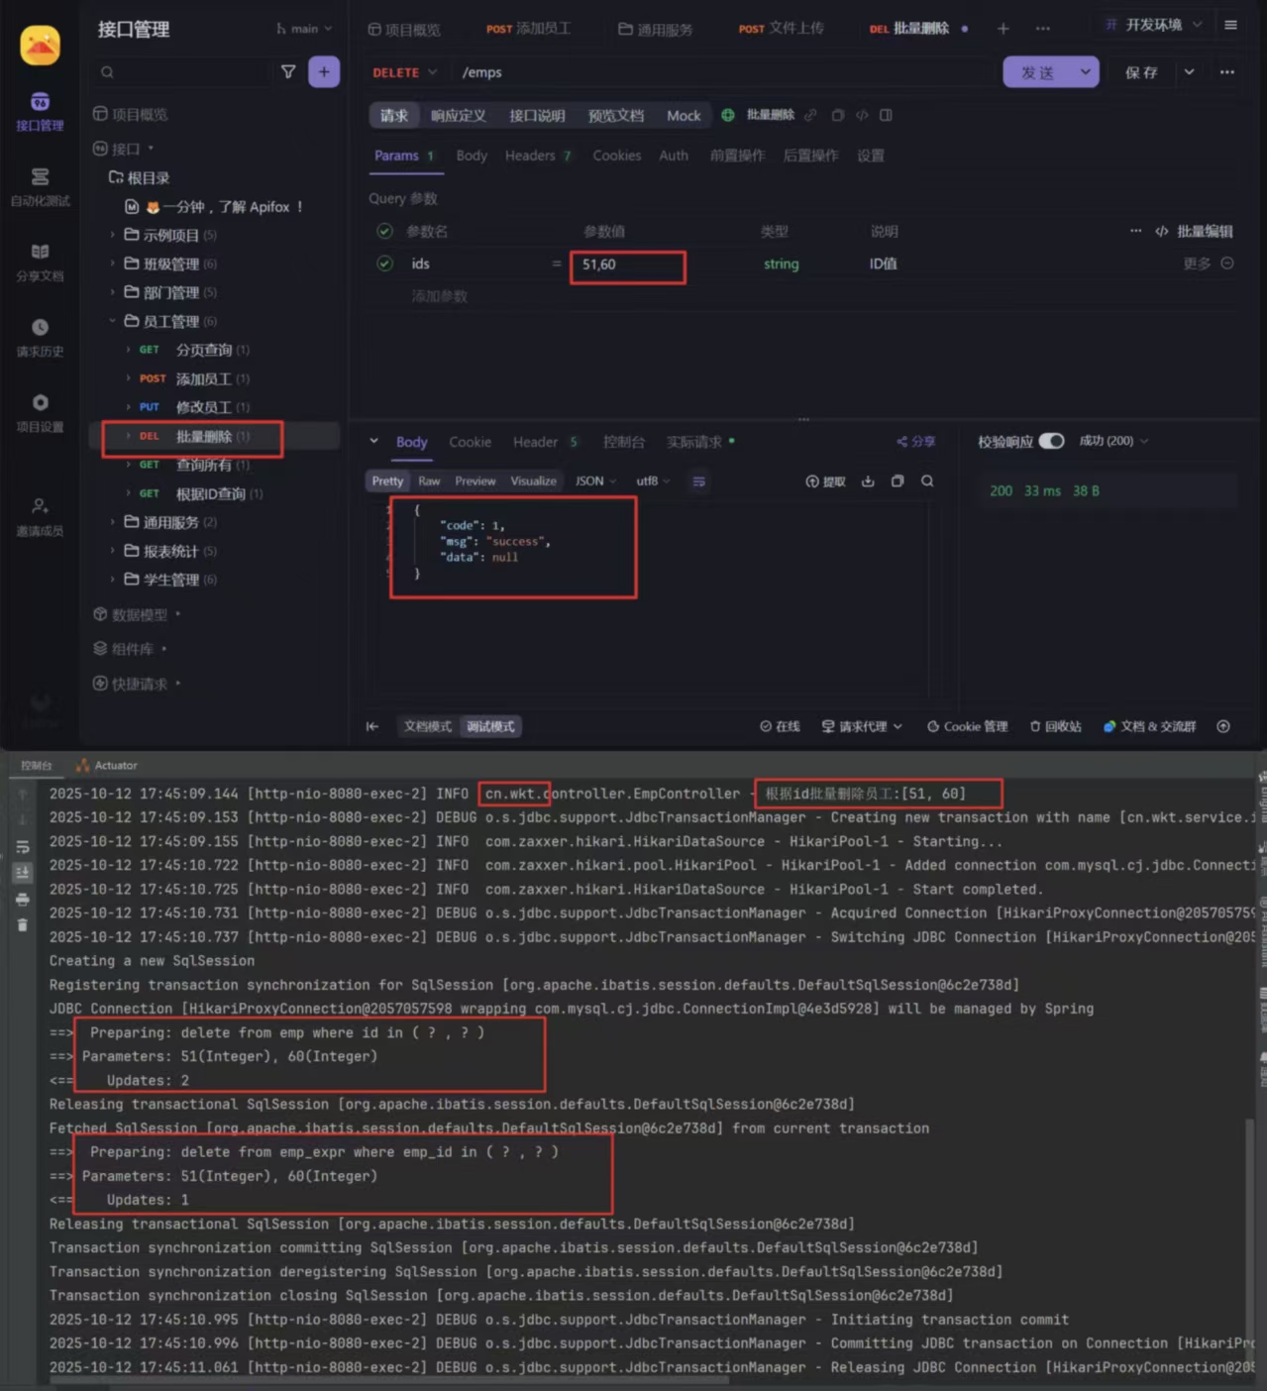The width and height of the screenshot is (1267, 1391).
Task: Download response with download icon
Action: (868, 481)
